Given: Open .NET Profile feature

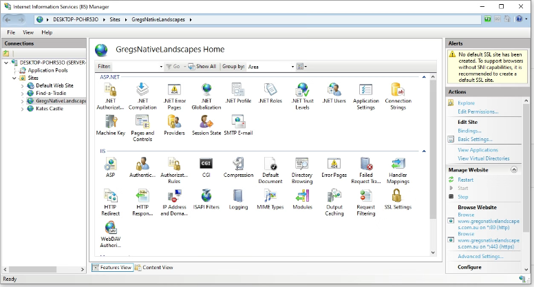Looking at the screenshot, I should pos(238,94).
